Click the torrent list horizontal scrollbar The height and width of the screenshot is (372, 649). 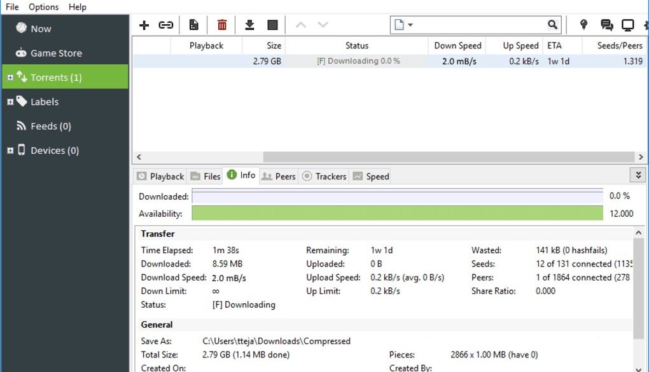(x=445, y=156)
